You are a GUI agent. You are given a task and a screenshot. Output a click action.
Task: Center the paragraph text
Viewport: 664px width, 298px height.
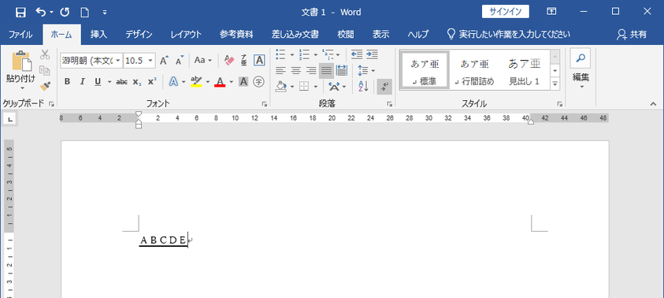296,70
